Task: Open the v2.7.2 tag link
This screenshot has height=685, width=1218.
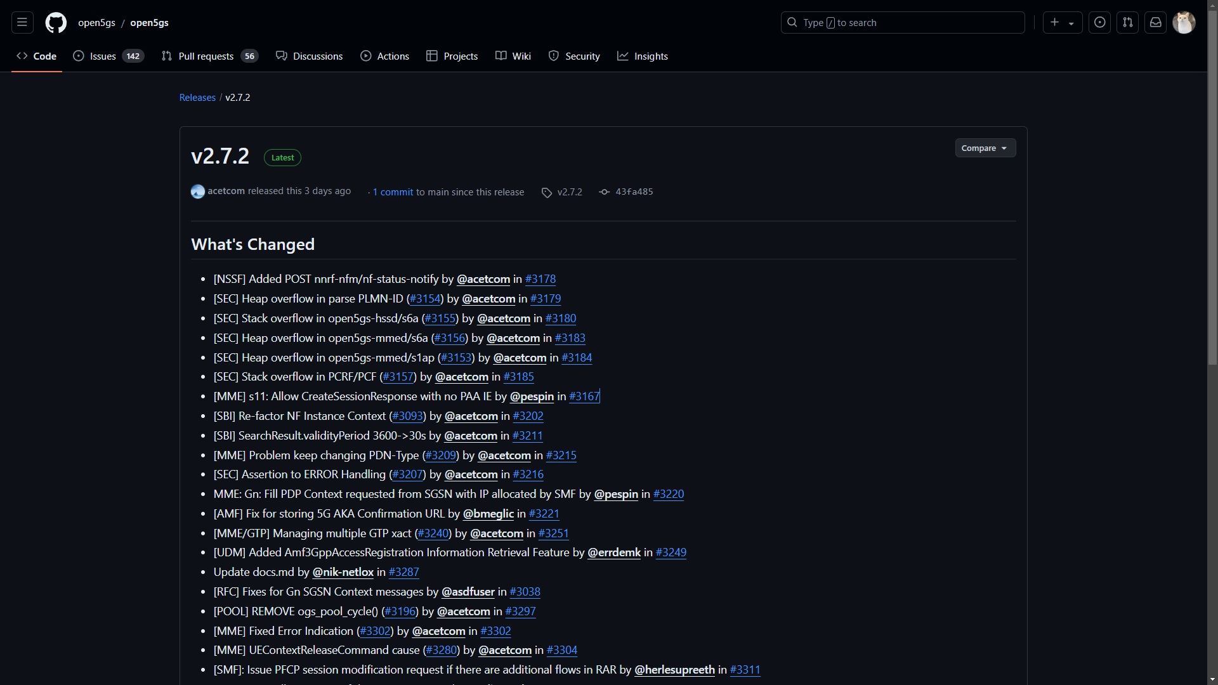Action: (x=570, y=192)
